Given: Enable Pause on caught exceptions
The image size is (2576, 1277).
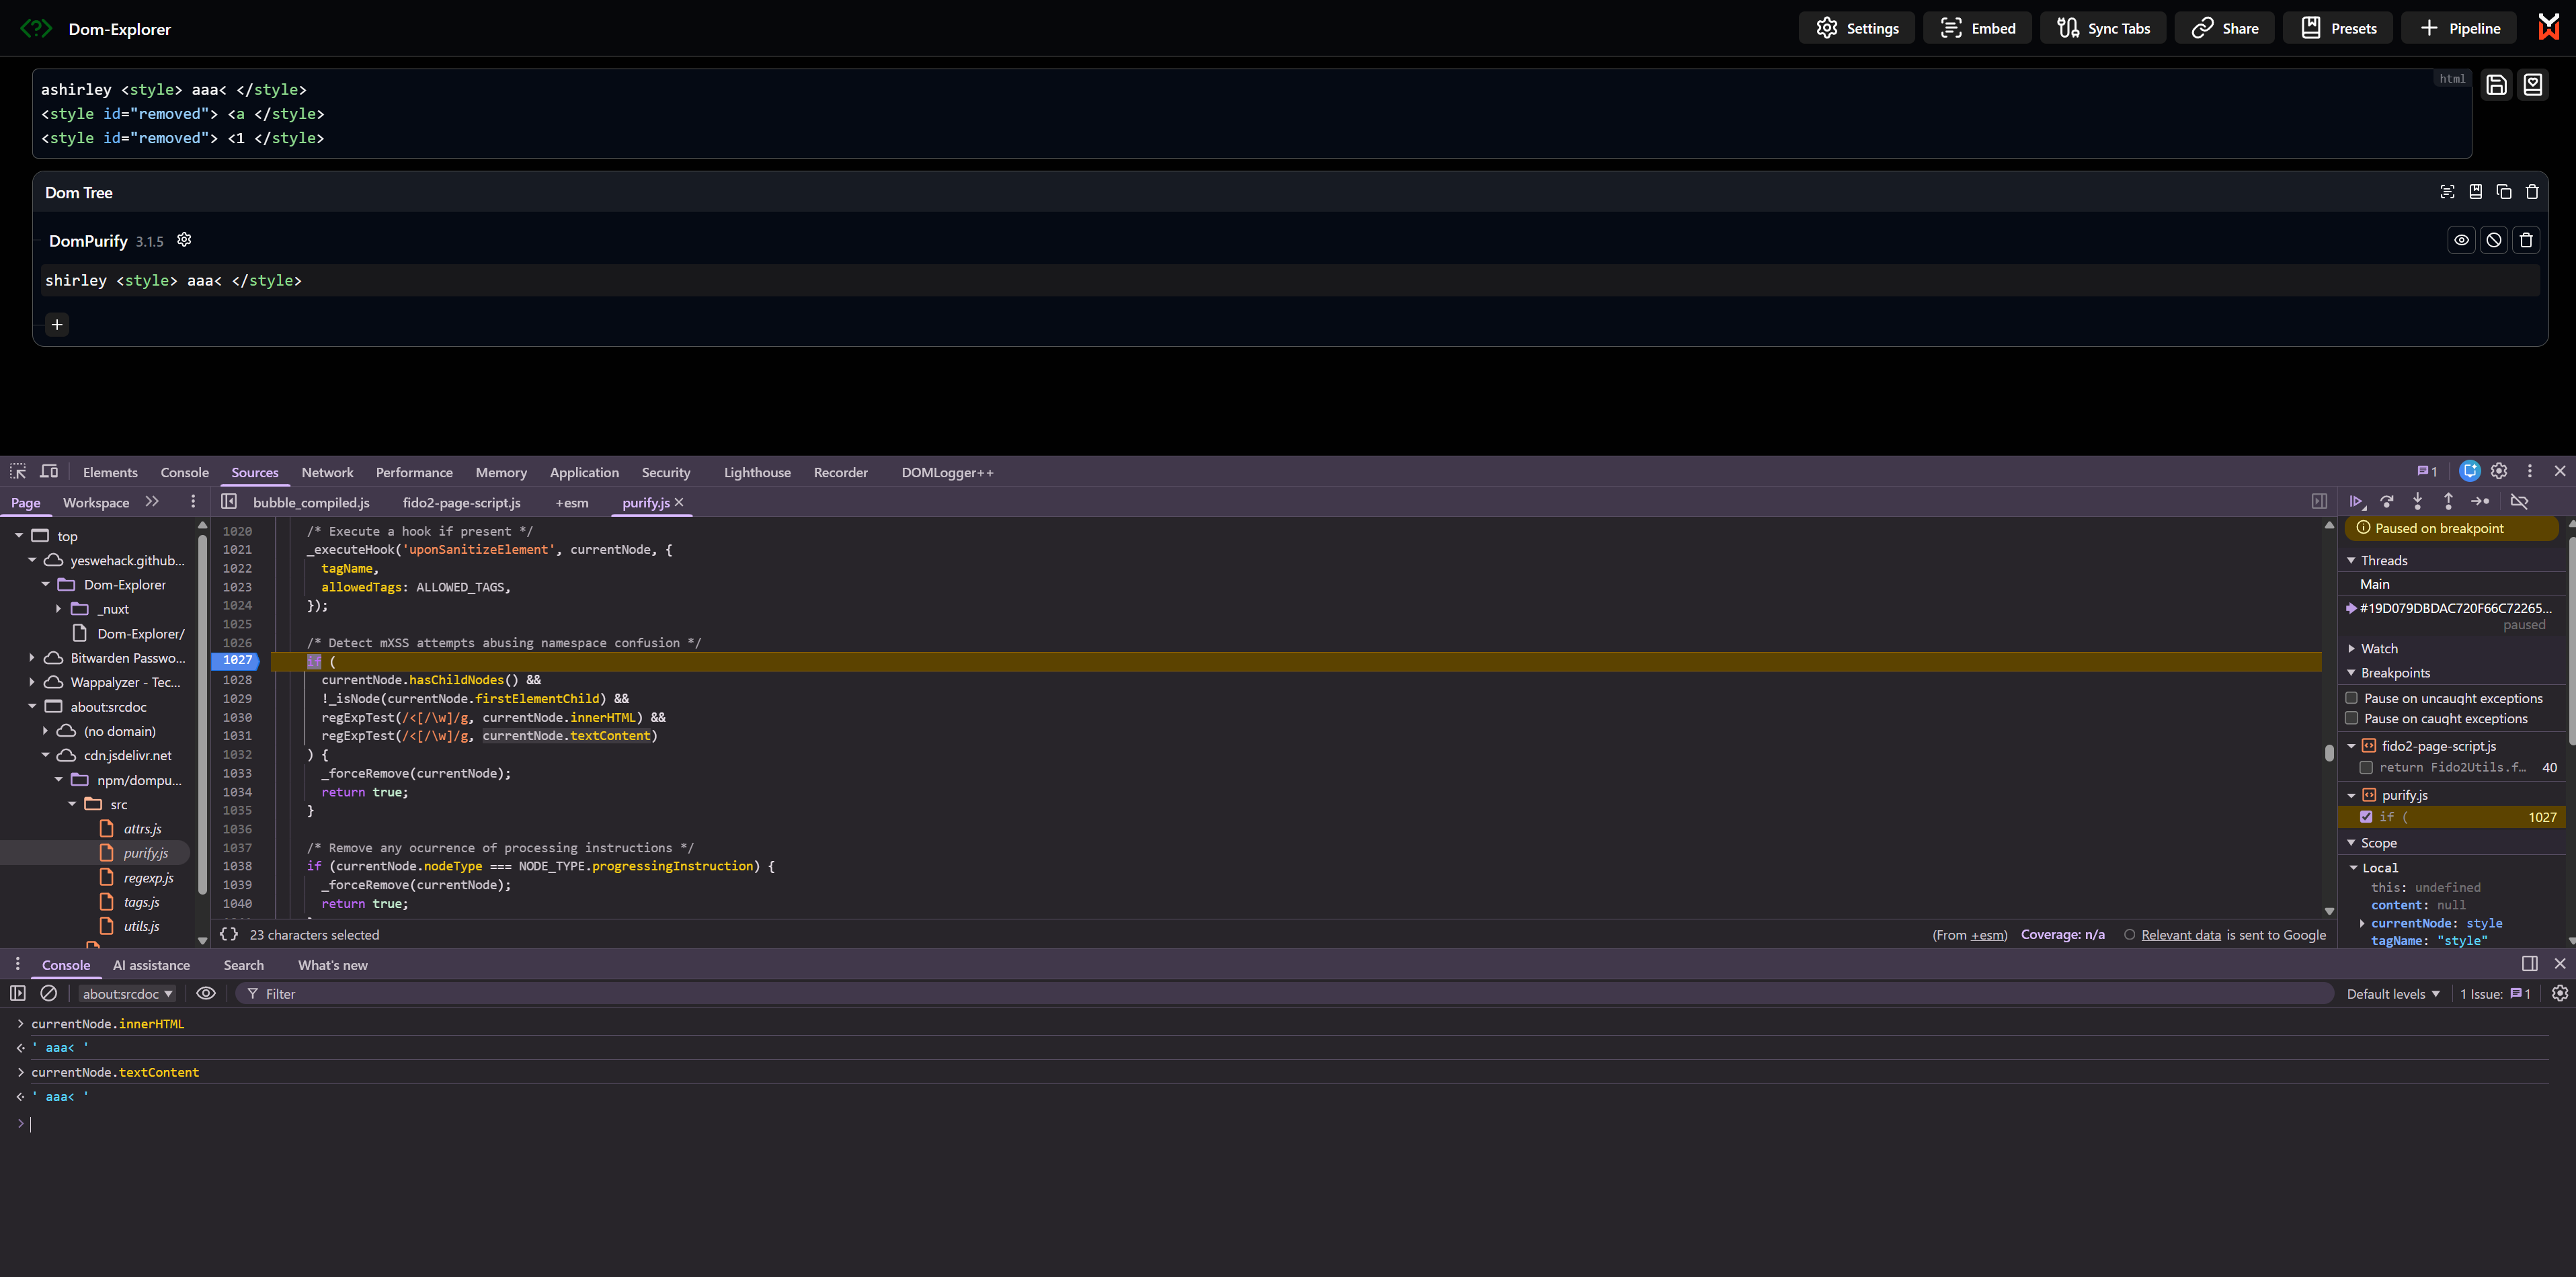Looking at the screenshot, I should pyautogui.click(x=2351, y=718).
